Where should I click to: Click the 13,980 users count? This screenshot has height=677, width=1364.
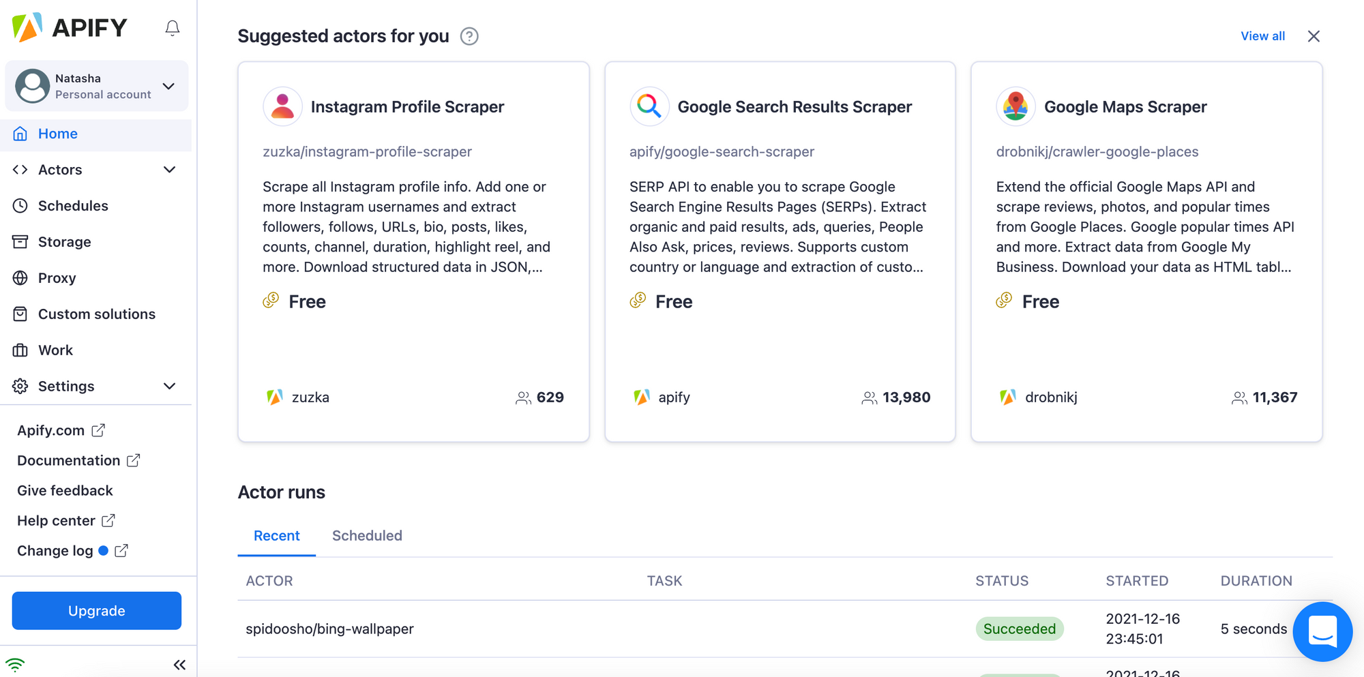906,397
